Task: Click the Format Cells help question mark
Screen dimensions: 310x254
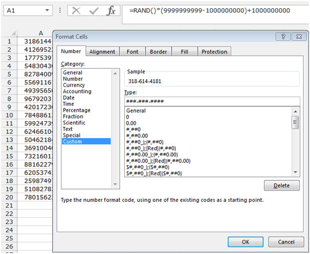Action: 280,37
